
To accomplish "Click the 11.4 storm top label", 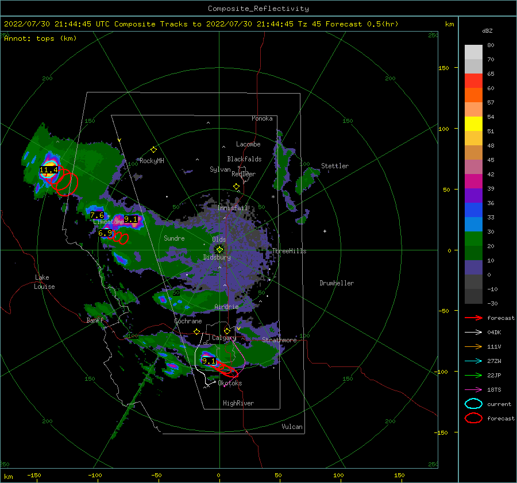I will point(48,170).
